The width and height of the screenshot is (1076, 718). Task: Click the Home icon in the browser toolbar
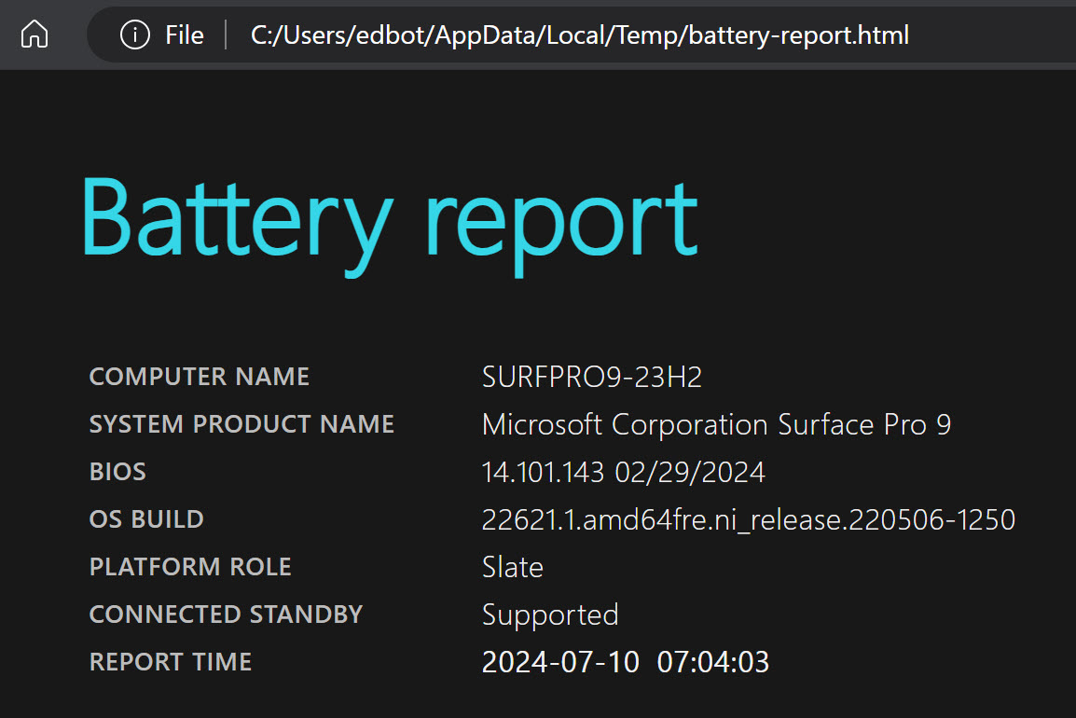pos(34,35)
